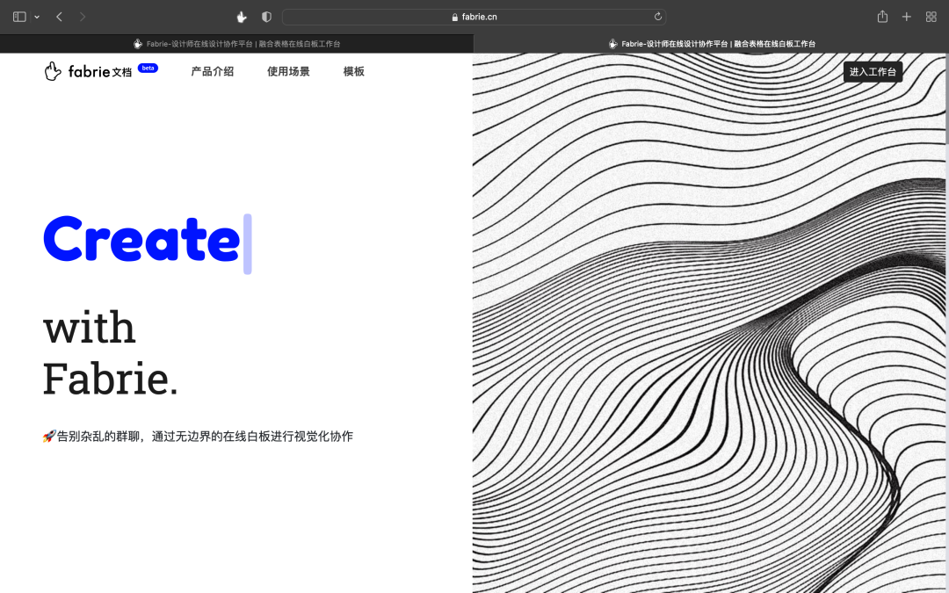Image resolution: width=949 pixels, height=593 pixels.
Task: Open 模板 menu item
Action: click(354, 71)
